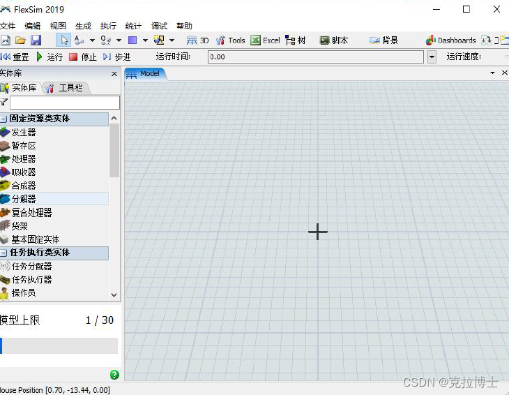The height and width of the screenshot is (395, 509).
Task: Open the 树 tree view
Action: pyautogui.click(x=296, y=40)
